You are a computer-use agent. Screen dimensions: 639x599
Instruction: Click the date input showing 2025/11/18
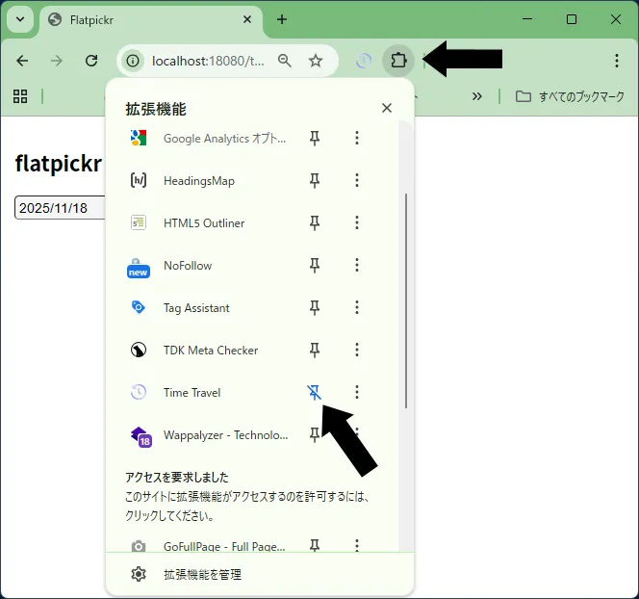(60, 208)
